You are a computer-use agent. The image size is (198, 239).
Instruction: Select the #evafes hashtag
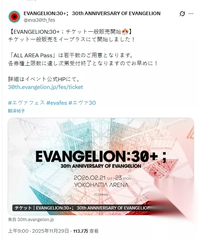[x=57, y=103]
